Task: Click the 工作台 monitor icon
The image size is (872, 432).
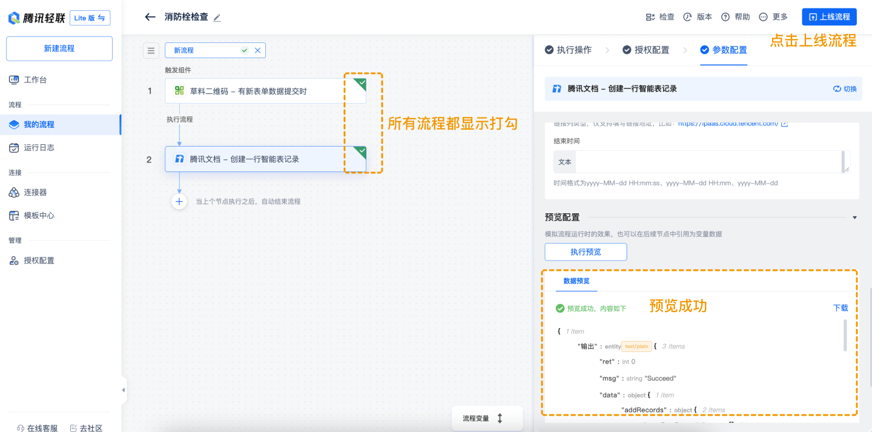Action: (14, 80)
